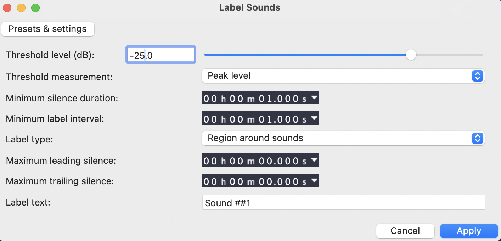Select seconds digits in Minimum label interval

click(266, 119)
